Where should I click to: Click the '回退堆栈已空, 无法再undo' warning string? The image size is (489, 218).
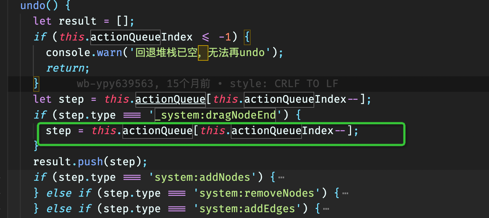200,52
